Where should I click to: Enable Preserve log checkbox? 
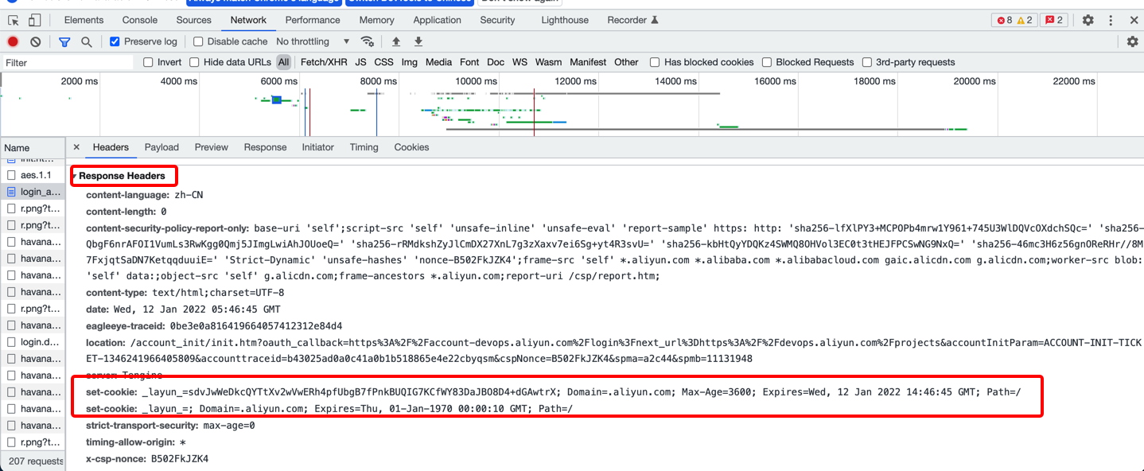tap(115, 41)
